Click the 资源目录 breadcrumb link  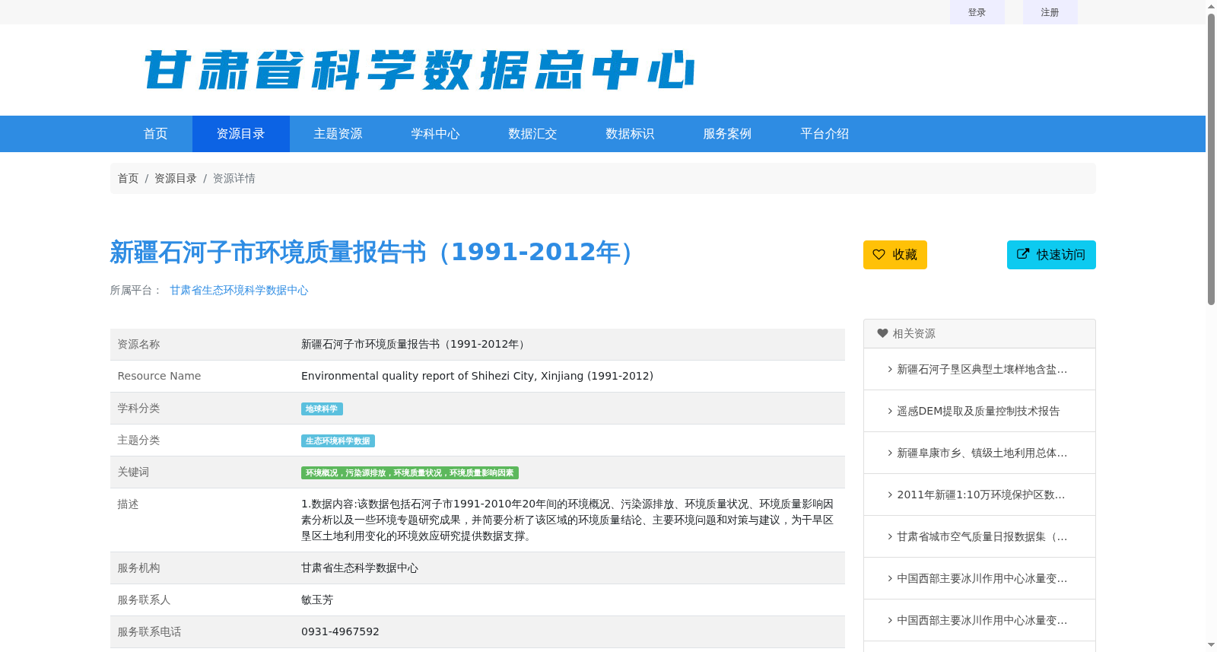176,178
